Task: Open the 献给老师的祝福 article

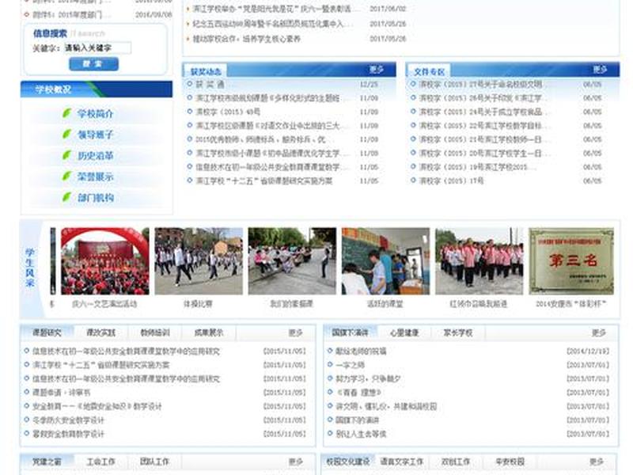Action: pyautogui.click(x=361, y=351)
